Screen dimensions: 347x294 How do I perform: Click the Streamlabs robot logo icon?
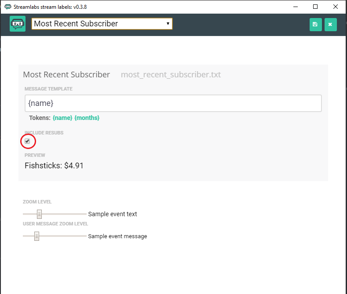coord(18,24)
